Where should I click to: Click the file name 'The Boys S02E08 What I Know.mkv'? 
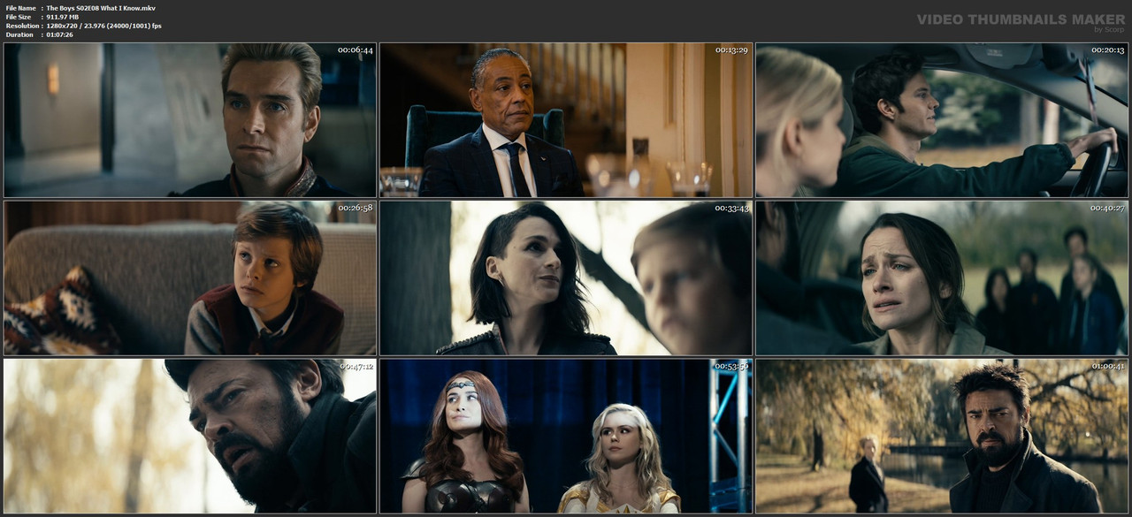pos(101,8)
